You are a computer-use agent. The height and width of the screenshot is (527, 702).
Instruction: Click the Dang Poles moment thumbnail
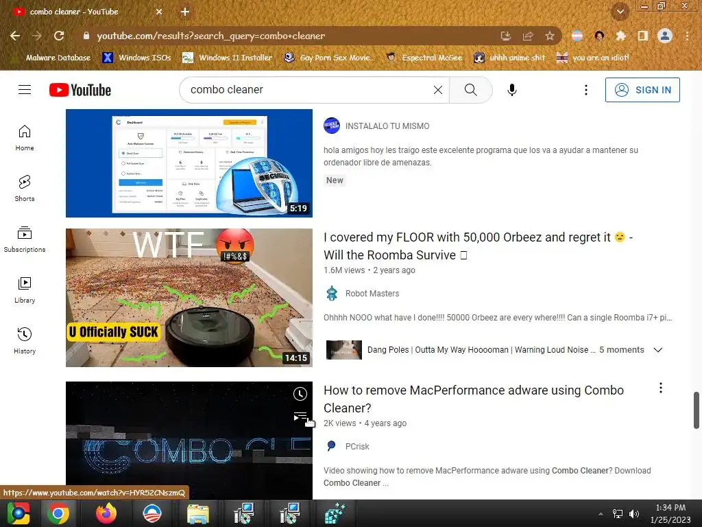(344, 350)
